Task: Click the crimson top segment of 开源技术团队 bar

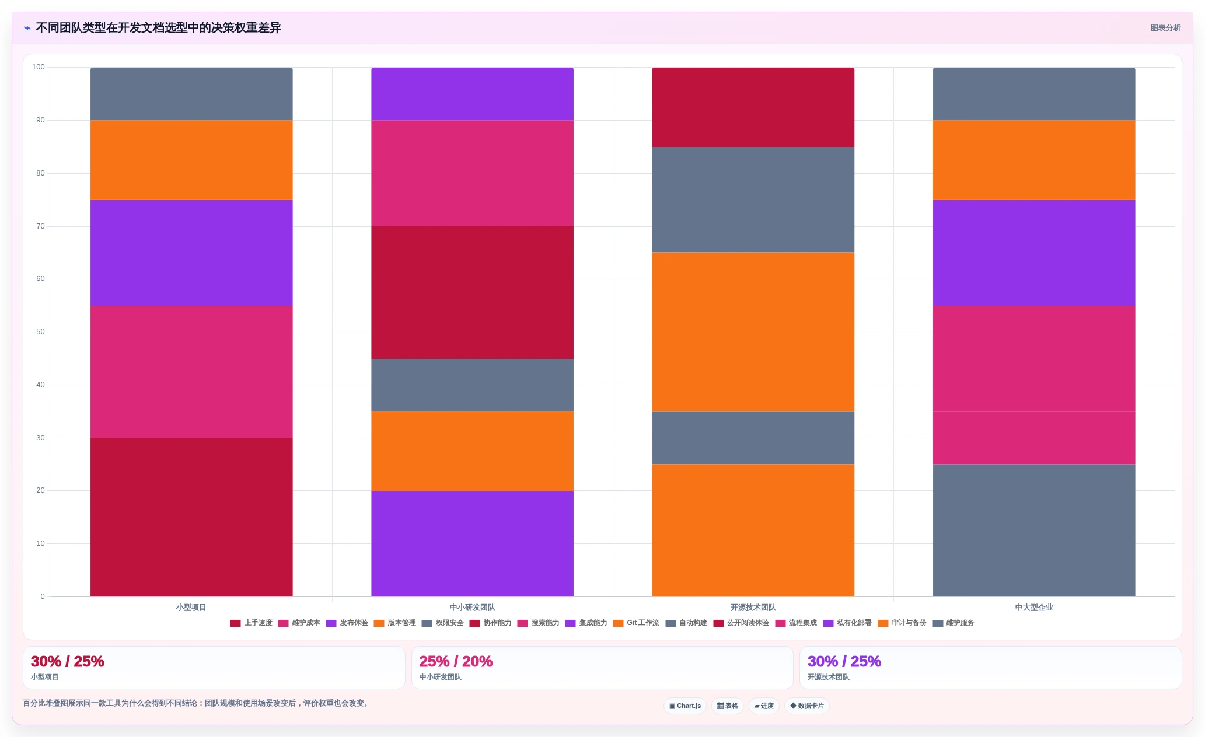Action: coord(753,107)
